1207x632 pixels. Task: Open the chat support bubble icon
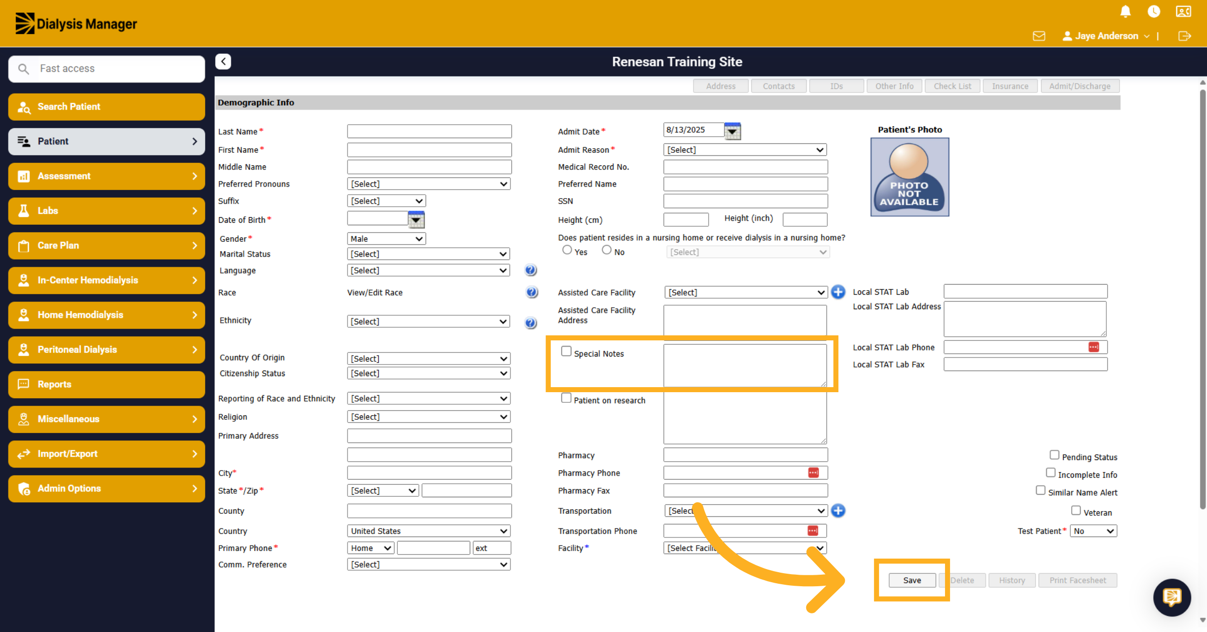coord(1172,597)
